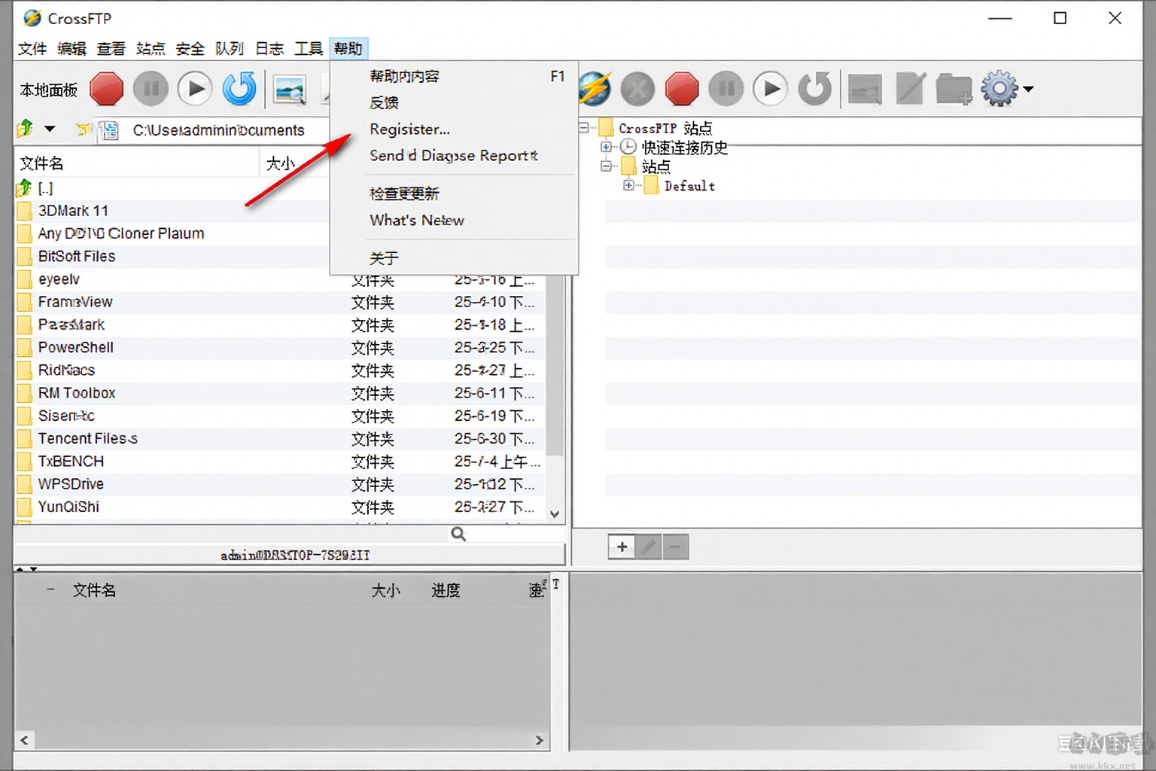Open the 安全 menu

(x=190, y=49)
